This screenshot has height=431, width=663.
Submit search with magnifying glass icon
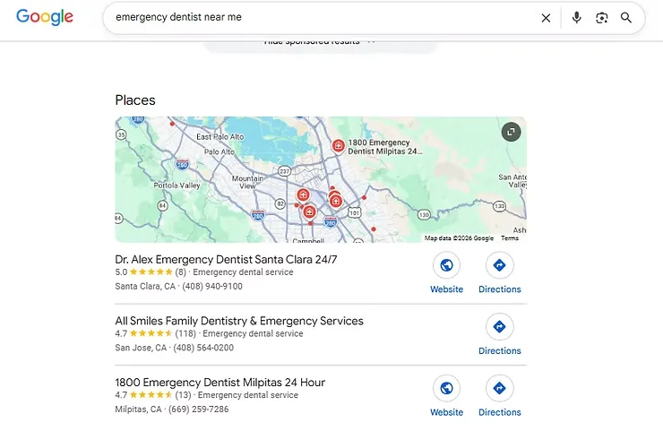coord(626,18)
